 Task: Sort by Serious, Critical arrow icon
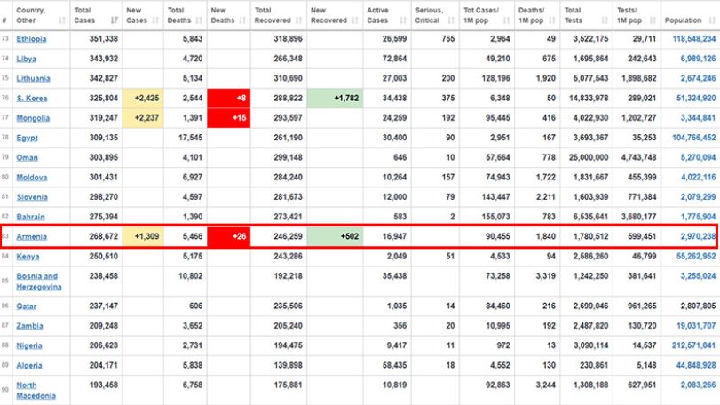pyautogui.click(x=451, y=20)
